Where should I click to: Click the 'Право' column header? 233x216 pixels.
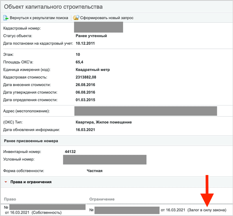10,199
